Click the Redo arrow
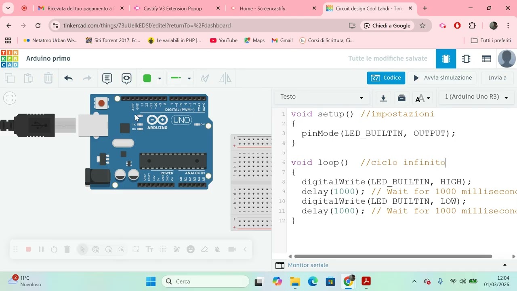Screen dimensions: 517x291 point(87,78)
